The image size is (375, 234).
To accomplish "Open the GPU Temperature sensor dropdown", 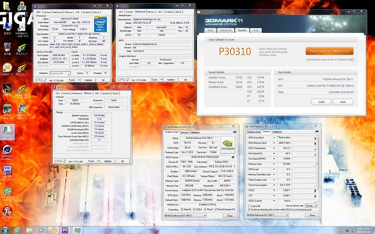I will (x=274, y=148).
